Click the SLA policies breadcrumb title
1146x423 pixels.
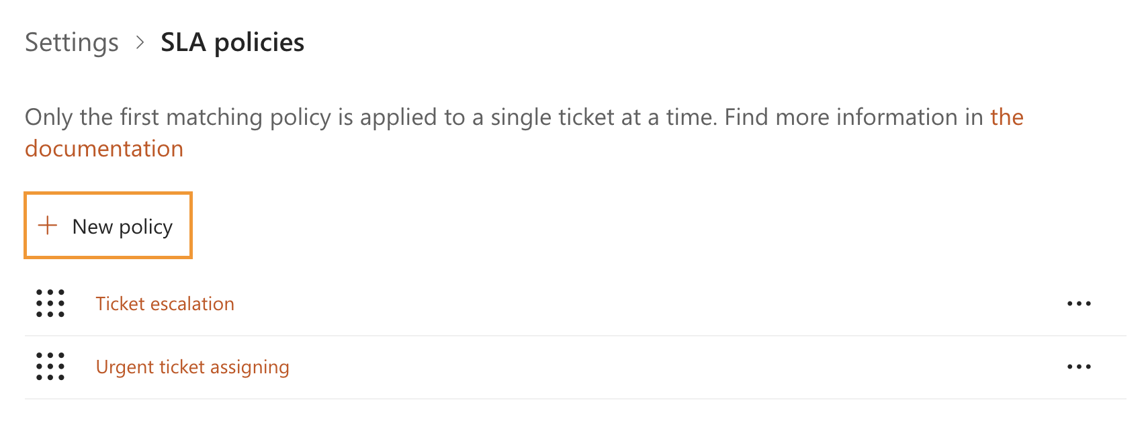[x=232, y=42]
